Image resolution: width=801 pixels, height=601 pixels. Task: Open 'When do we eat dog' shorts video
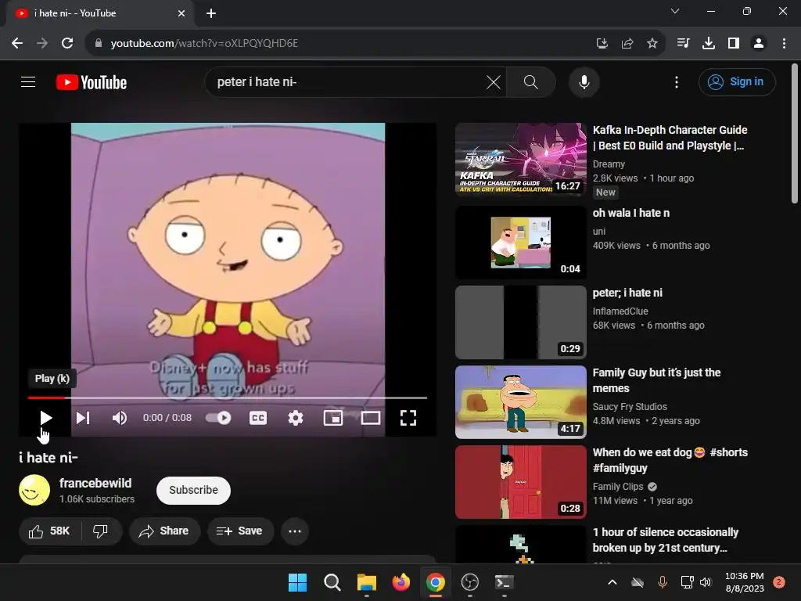670,460
